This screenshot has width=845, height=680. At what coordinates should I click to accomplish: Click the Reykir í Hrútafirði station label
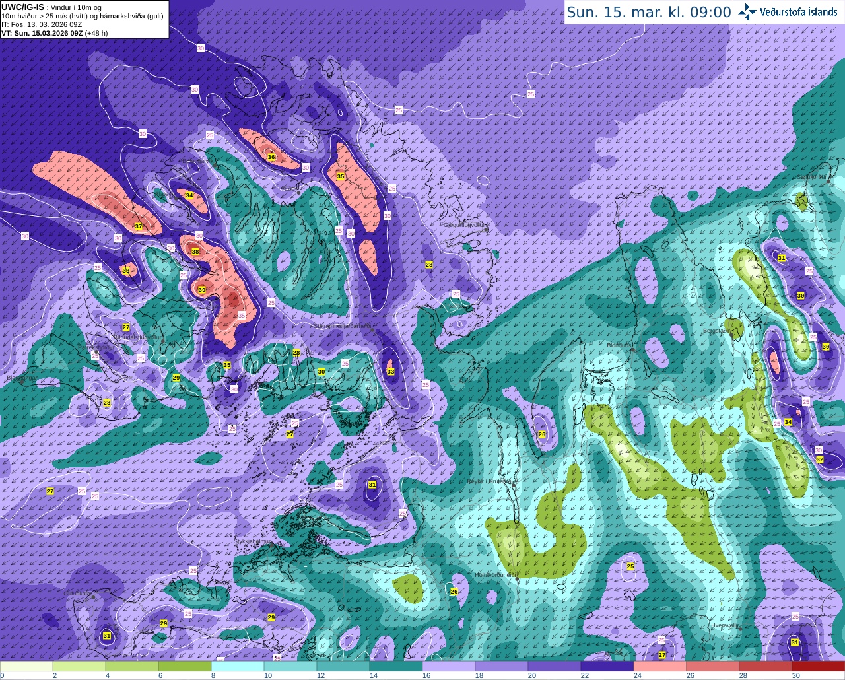pyautogui.click(x=489, y=481)
